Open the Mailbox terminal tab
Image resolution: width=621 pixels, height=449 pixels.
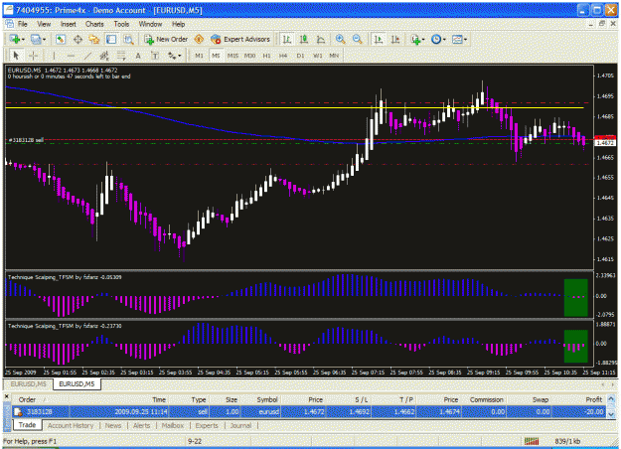point(173,425)
